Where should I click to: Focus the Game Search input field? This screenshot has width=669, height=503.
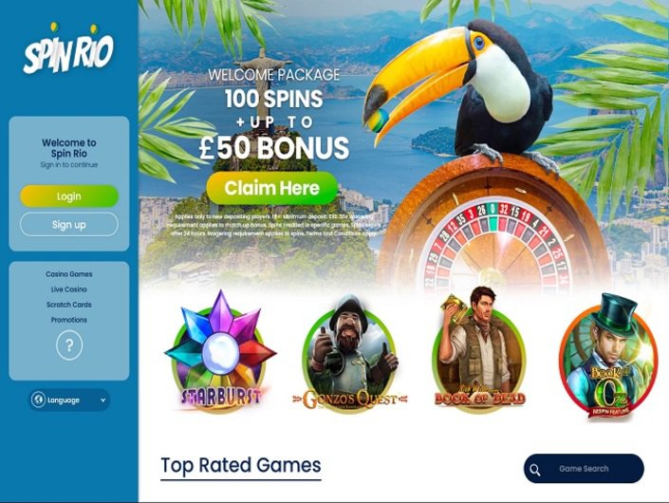584,469
